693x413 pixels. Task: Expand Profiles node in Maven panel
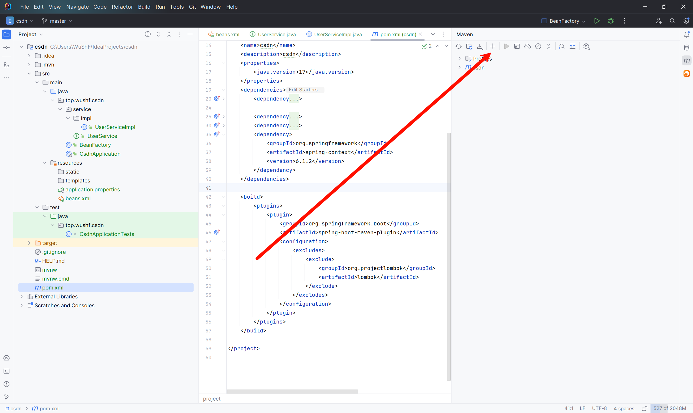[459, 58]
